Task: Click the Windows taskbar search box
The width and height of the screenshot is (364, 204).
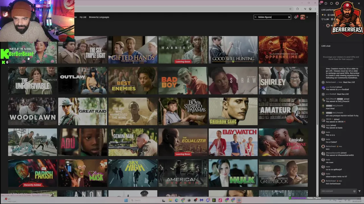Action: (145, 200)
